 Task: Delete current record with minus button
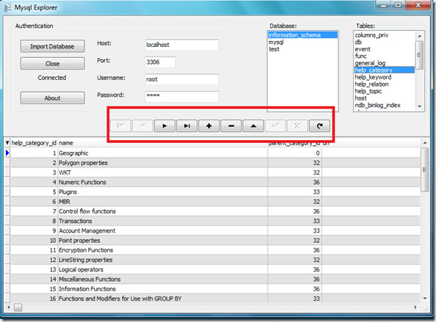[231, 126]
